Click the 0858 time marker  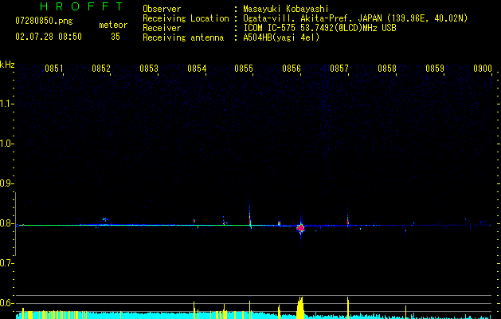coord(387,69)
